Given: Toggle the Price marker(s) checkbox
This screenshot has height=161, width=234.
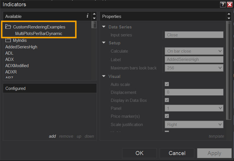Looking at the screenshot, I should (x=167, y=116).
